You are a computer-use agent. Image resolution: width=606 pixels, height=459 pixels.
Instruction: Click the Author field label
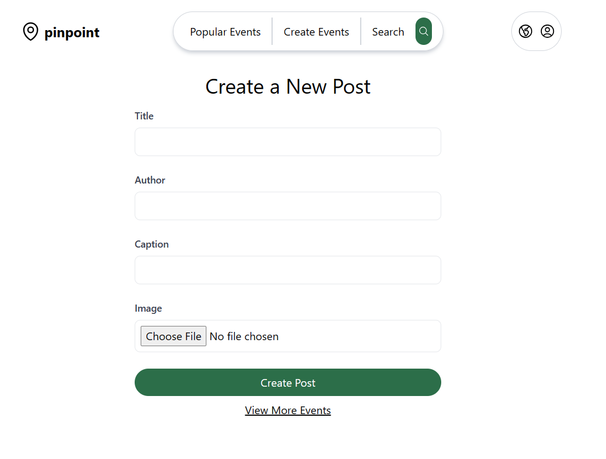(150, 180)
